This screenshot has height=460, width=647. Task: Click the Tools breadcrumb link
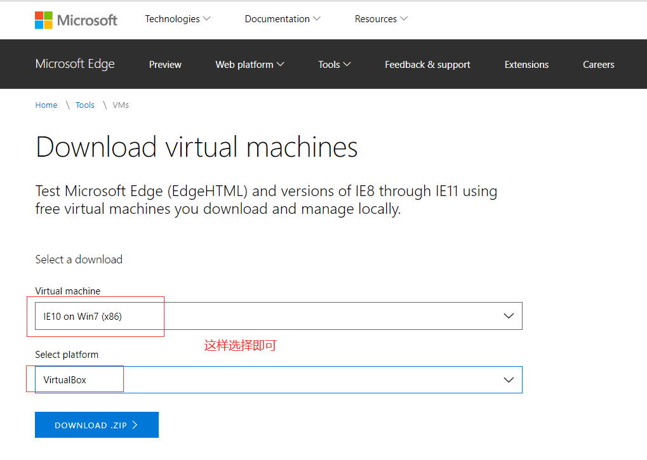(85, 105)
